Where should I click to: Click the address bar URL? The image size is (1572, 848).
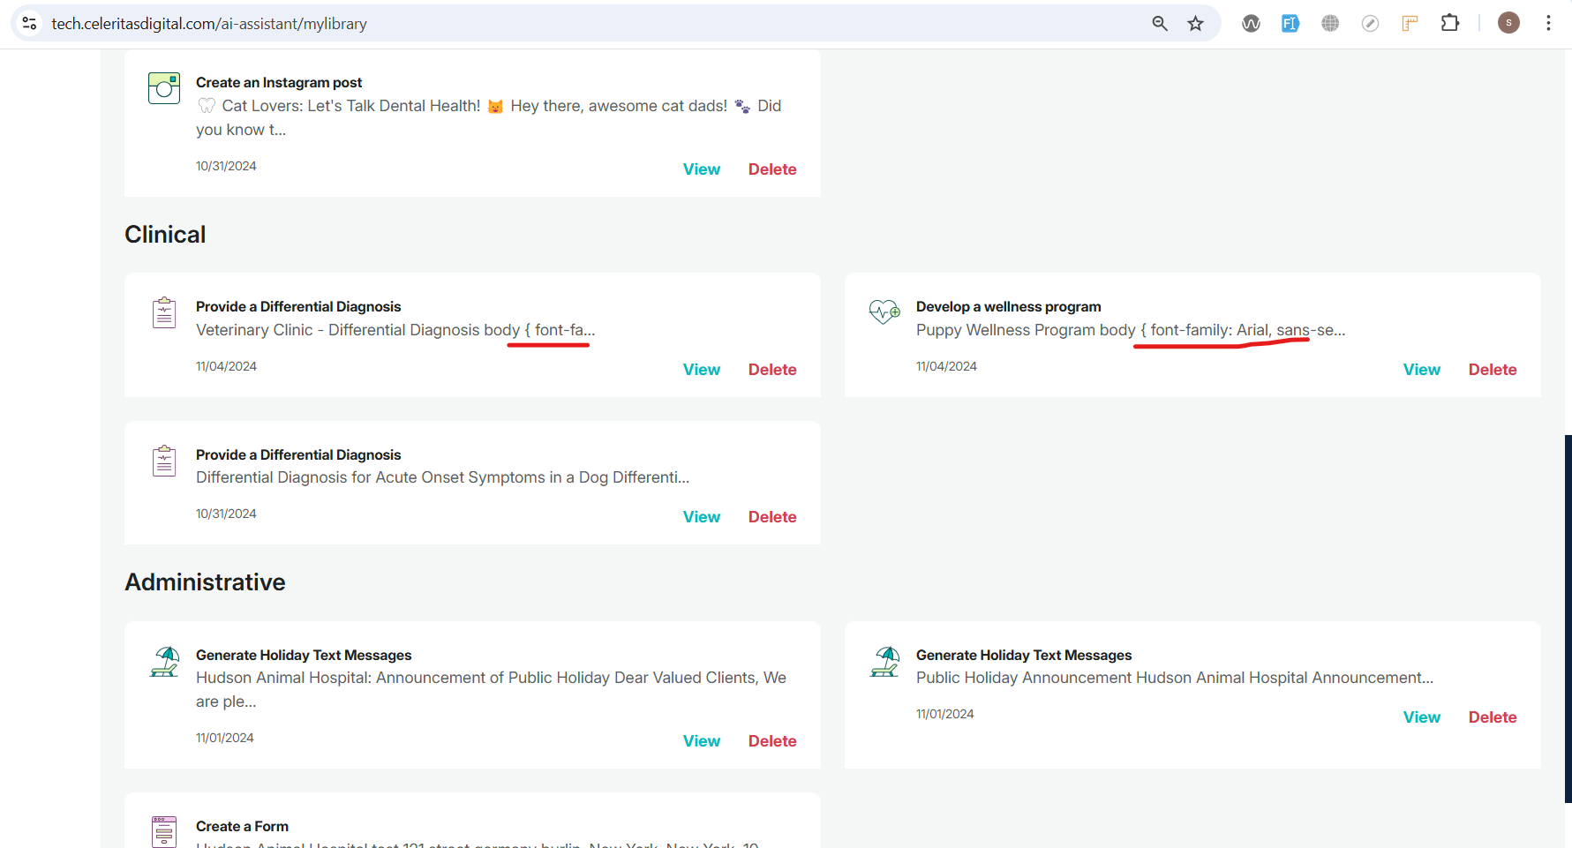tap(209, 24)
